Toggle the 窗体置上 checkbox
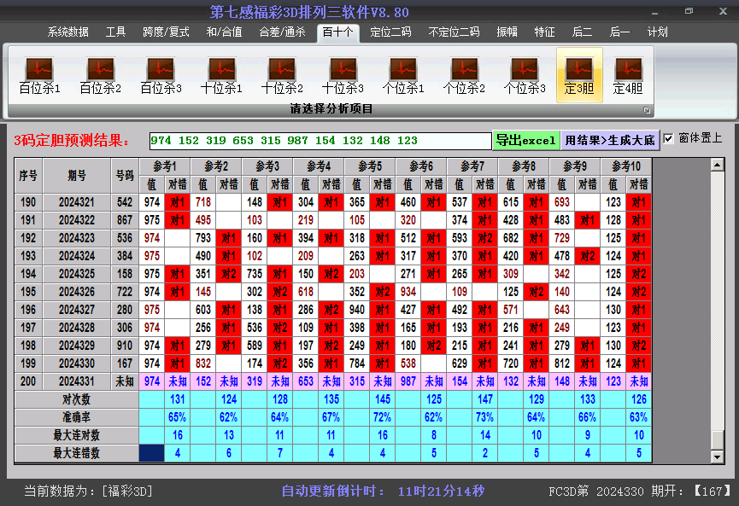This screenshot has height=506, width=739. pos(668,139)
